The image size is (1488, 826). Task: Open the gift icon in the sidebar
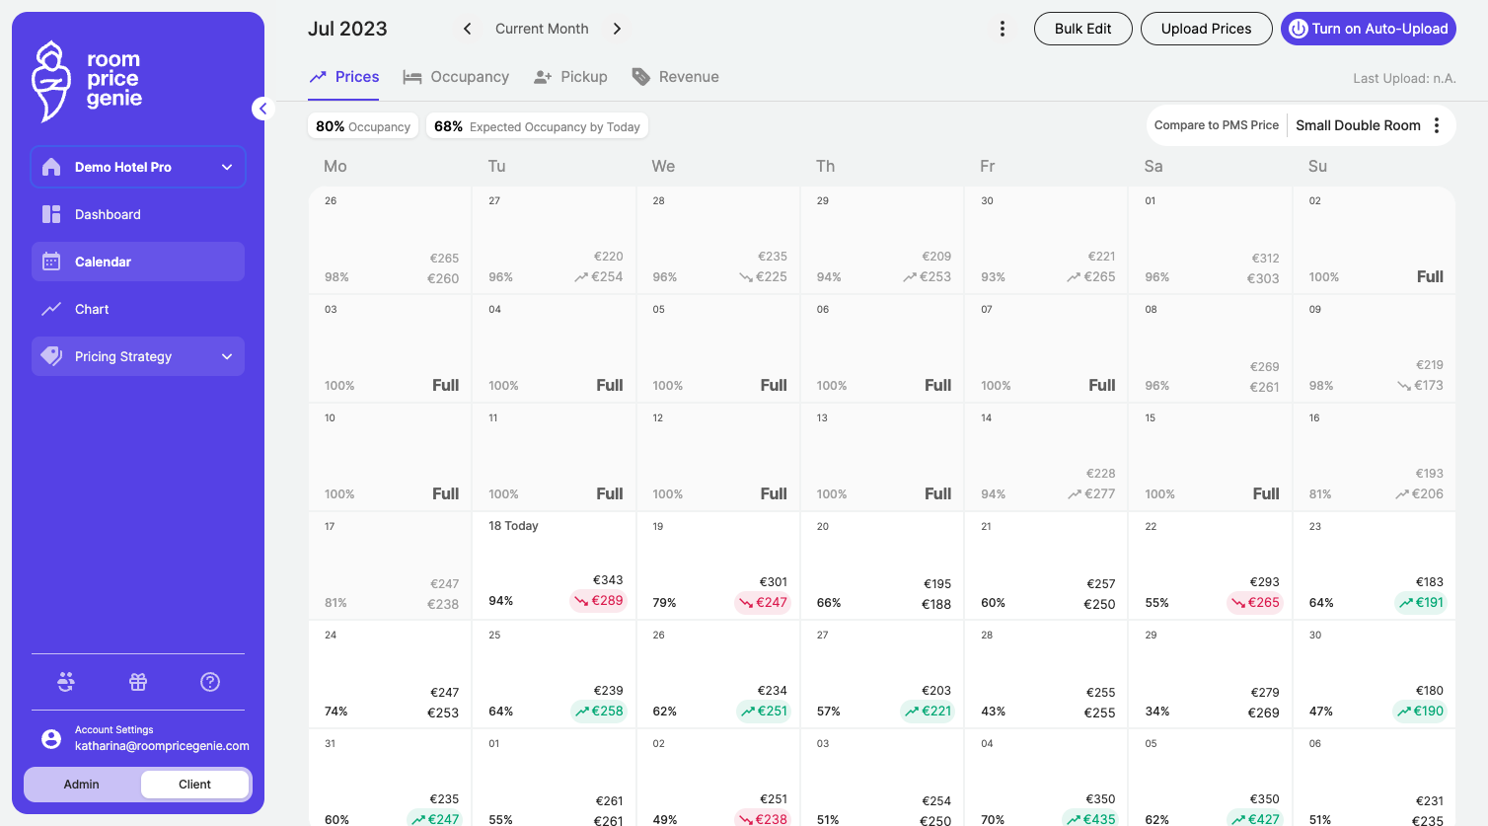(138, 682)
